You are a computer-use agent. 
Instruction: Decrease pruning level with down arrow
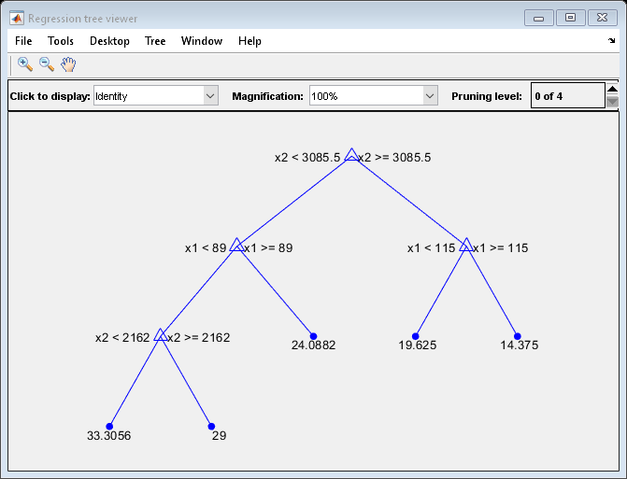(612, 103)
